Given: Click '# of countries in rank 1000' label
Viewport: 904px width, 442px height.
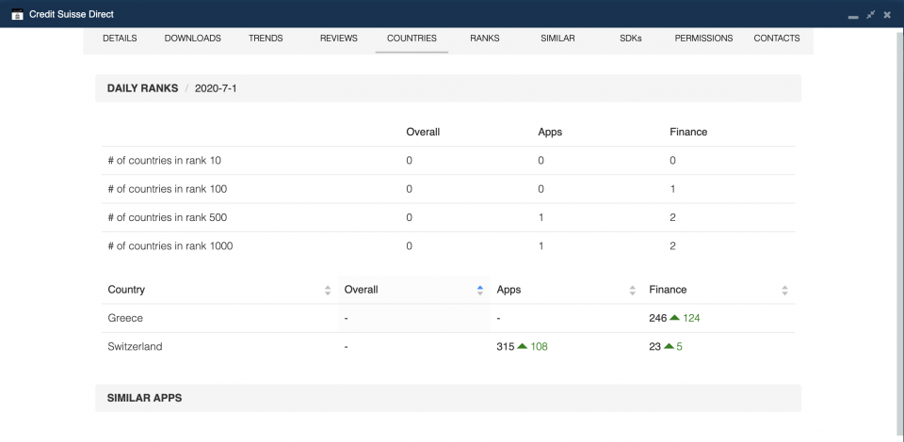Looking at the screenshot, I should (x=170, y=245).
